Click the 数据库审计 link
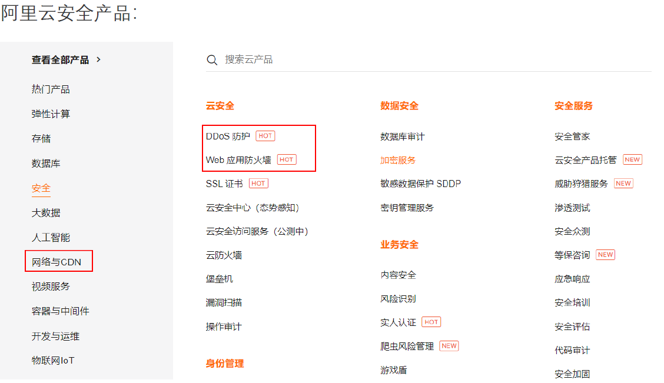Image resolution: width=664 pixels, height=383 pixels. [402, 136]
